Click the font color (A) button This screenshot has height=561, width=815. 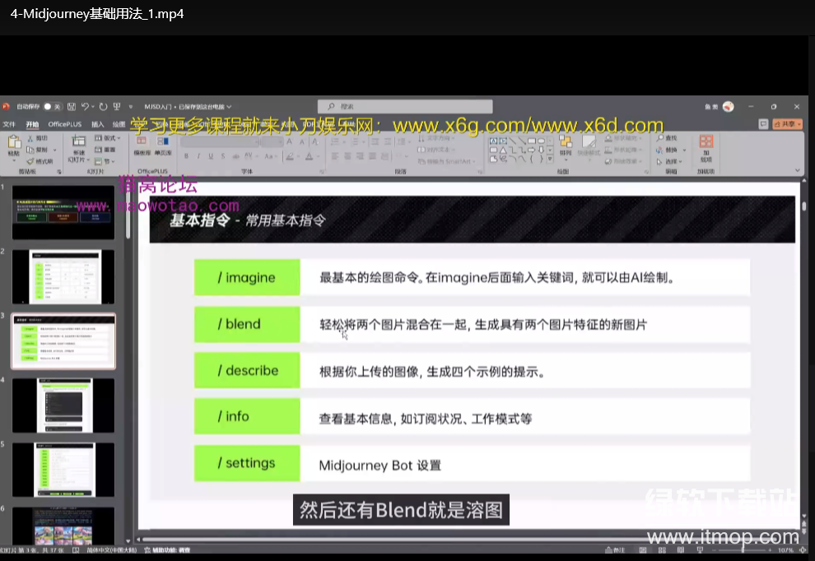(x=310, y=156)
